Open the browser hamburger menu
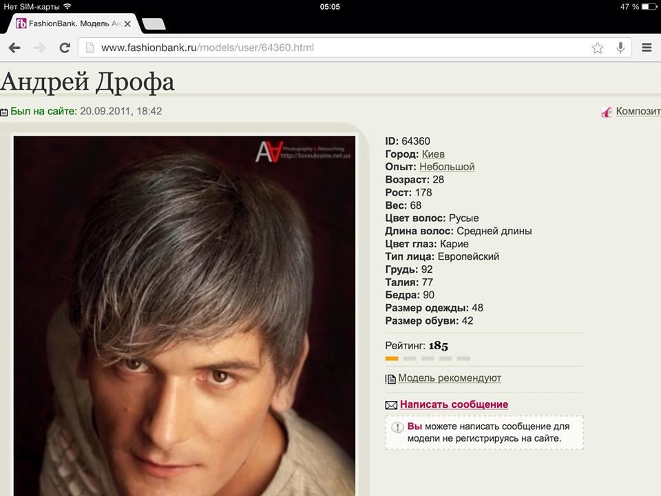661x496 pixels. point(647,48)
